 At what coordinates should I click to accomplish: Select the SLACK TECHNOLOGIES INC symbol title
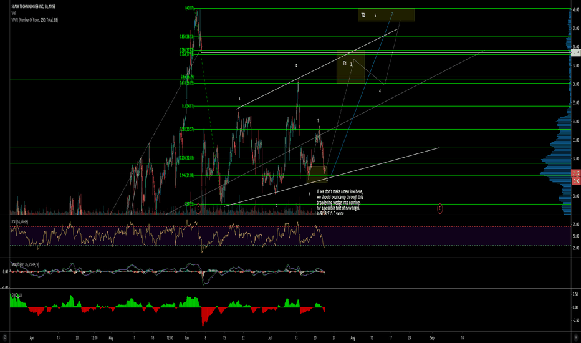tap(33, 7)
